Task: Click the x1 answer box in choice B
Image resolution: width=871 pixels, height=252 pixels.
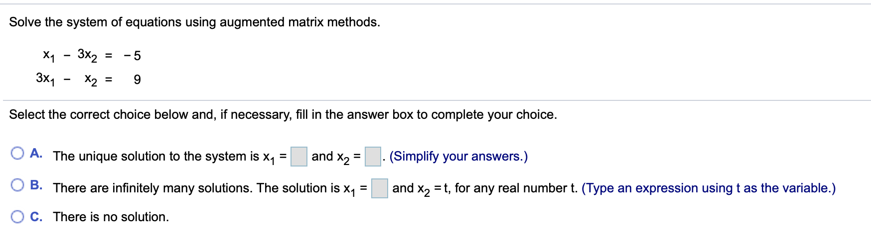Action: coord(380,188)
